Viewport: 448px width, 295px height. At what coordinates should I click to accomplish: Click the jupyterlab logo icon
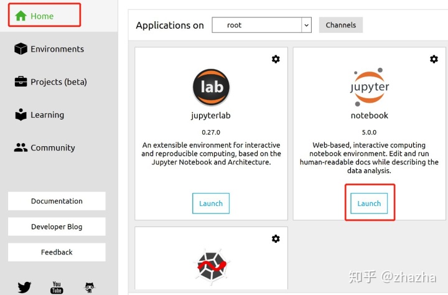click(211, 87)
